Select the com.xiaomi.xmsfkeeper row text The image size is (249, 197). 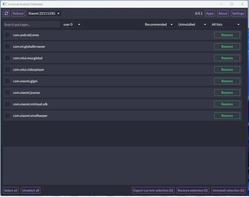(30, 115)
